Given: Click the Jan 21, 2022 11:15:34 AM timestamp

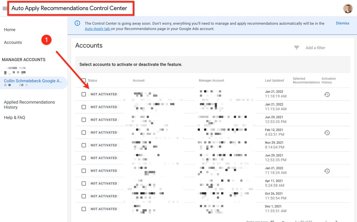Looking at the screenshot, I should (276, 107).
